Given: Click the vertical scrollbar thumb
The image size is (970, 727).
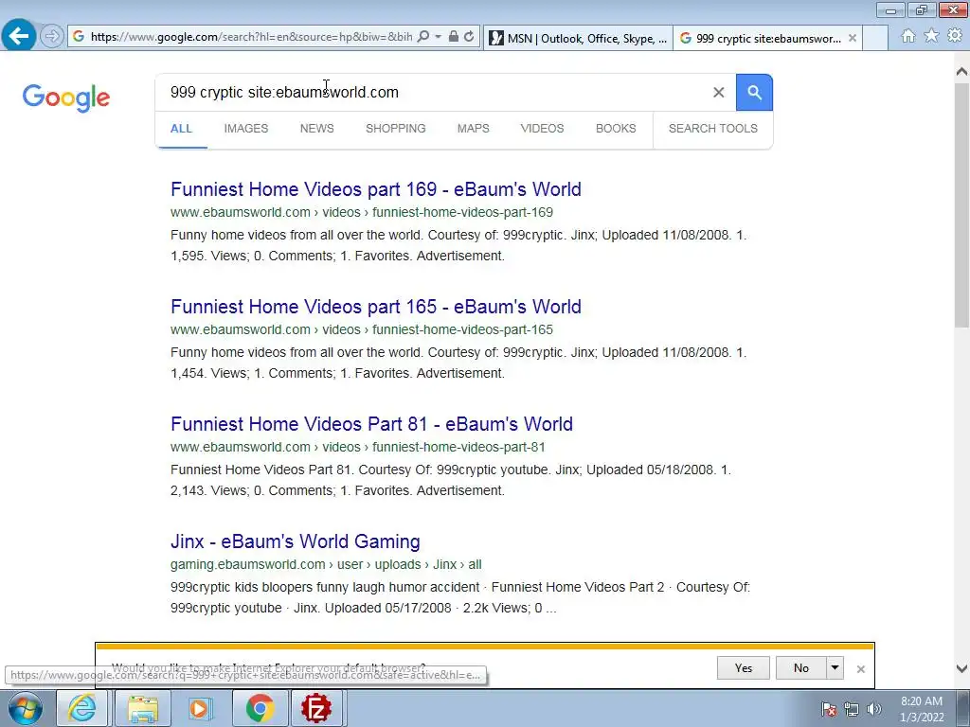Looking at the screenshot, I should point(961,204).
